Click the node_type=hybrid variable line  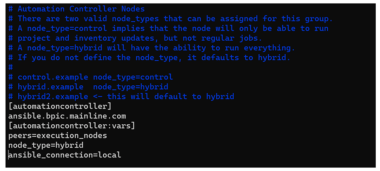click(46, 145)
